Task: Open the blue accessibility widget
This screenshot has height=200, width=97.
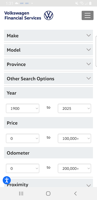Action: click(7, 180)
